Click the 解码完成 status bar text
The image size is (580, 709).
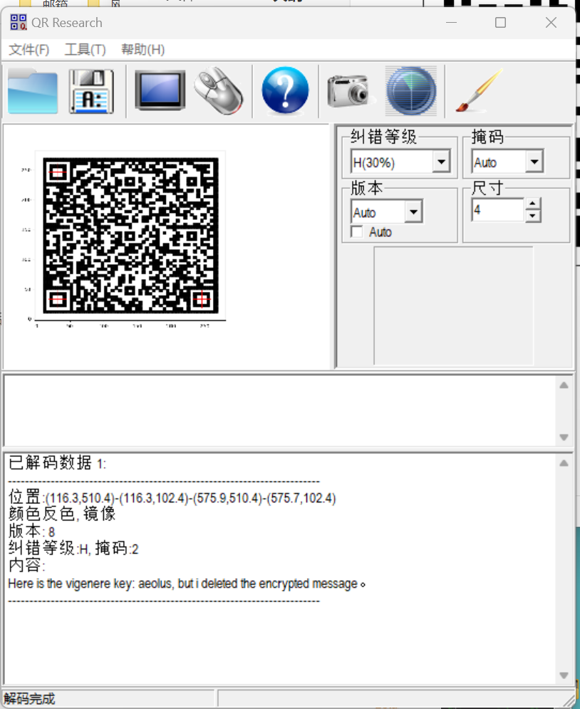coord(29,699)
